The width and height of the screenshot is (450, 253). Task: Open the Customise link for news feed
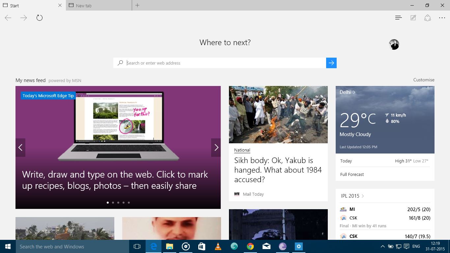(424, 80)
